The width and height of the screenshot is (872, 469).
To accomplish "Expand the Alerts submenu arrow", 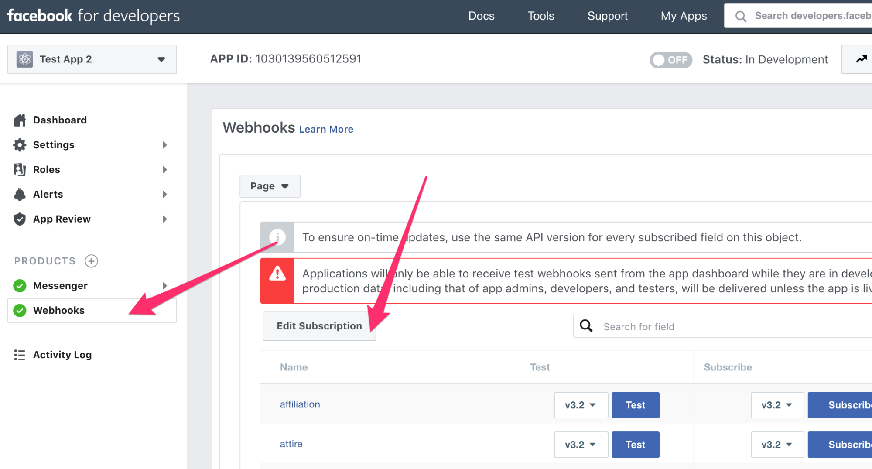I will click(165, 194).
